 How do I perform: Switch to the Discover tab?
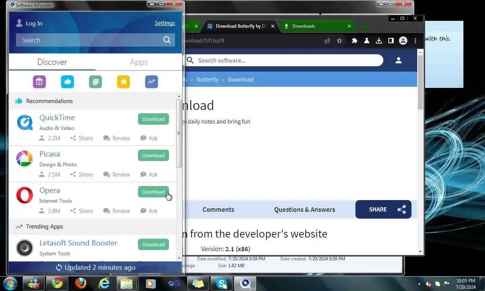pyautogui.click(x=52, y=62)
